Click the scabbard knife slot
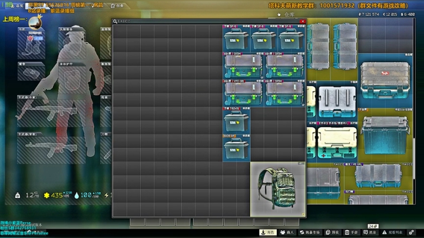The width and height of the screenshot is (424, 238). coord(106,148)
